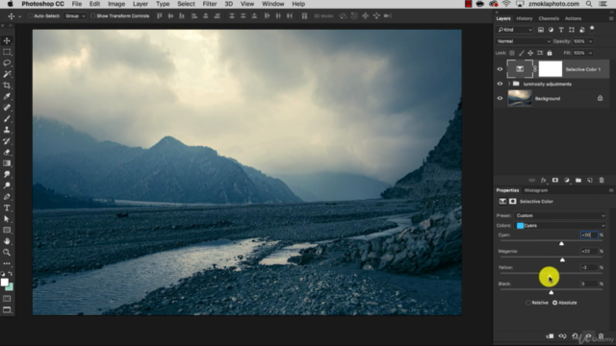Select the Pen tool
The width and height of the screenshot is (616, 346).
point(7,196)
